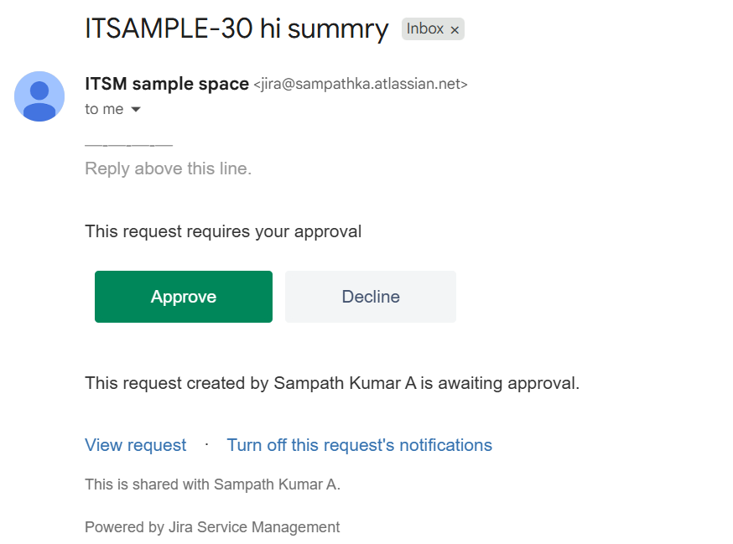Click the dashed separator line above reply notice
This screenshot has width=733, height=544.
[128, 145]
